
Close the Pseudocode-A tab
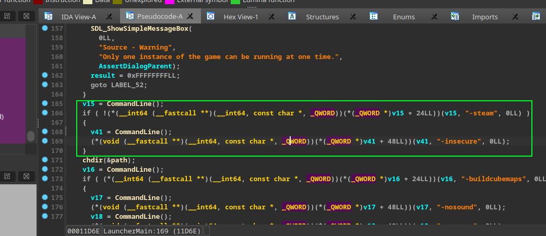(191, 17)
